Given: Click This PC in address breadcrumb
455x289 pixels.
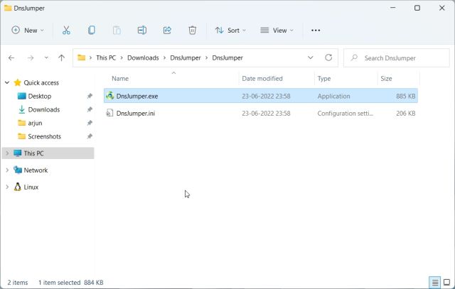Looking at the screenshot, I should pyautogui.click(x=106, y=58).
